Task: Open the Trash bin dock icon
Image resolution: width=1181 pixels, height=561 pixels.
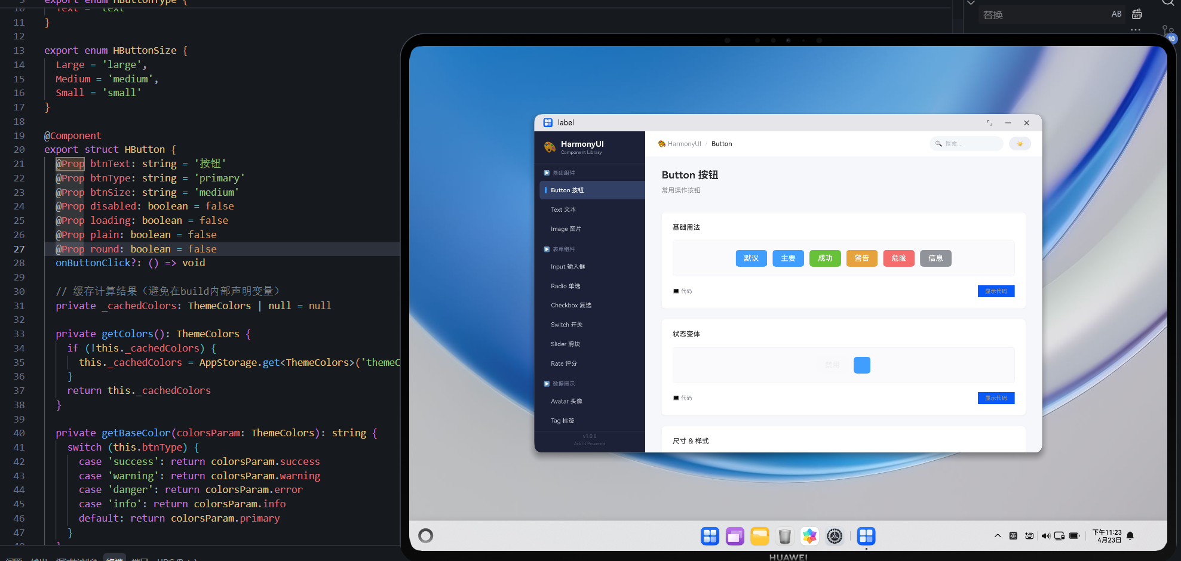Action: 785,537
